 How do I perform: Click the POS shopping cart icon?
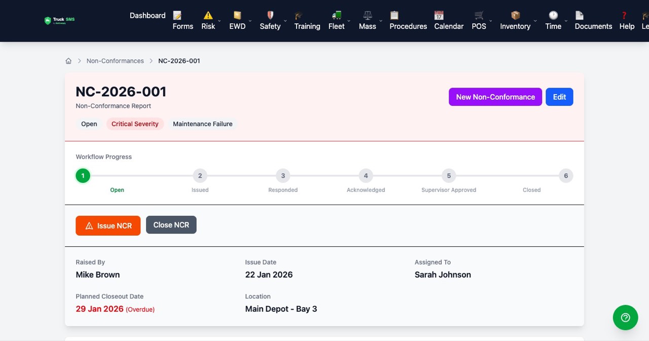click(x=479, y=15)
